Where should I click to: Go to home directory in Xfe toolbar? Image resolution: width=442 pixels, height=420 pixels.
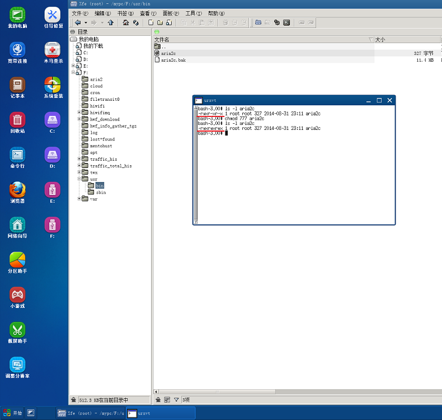click(126, 22)
